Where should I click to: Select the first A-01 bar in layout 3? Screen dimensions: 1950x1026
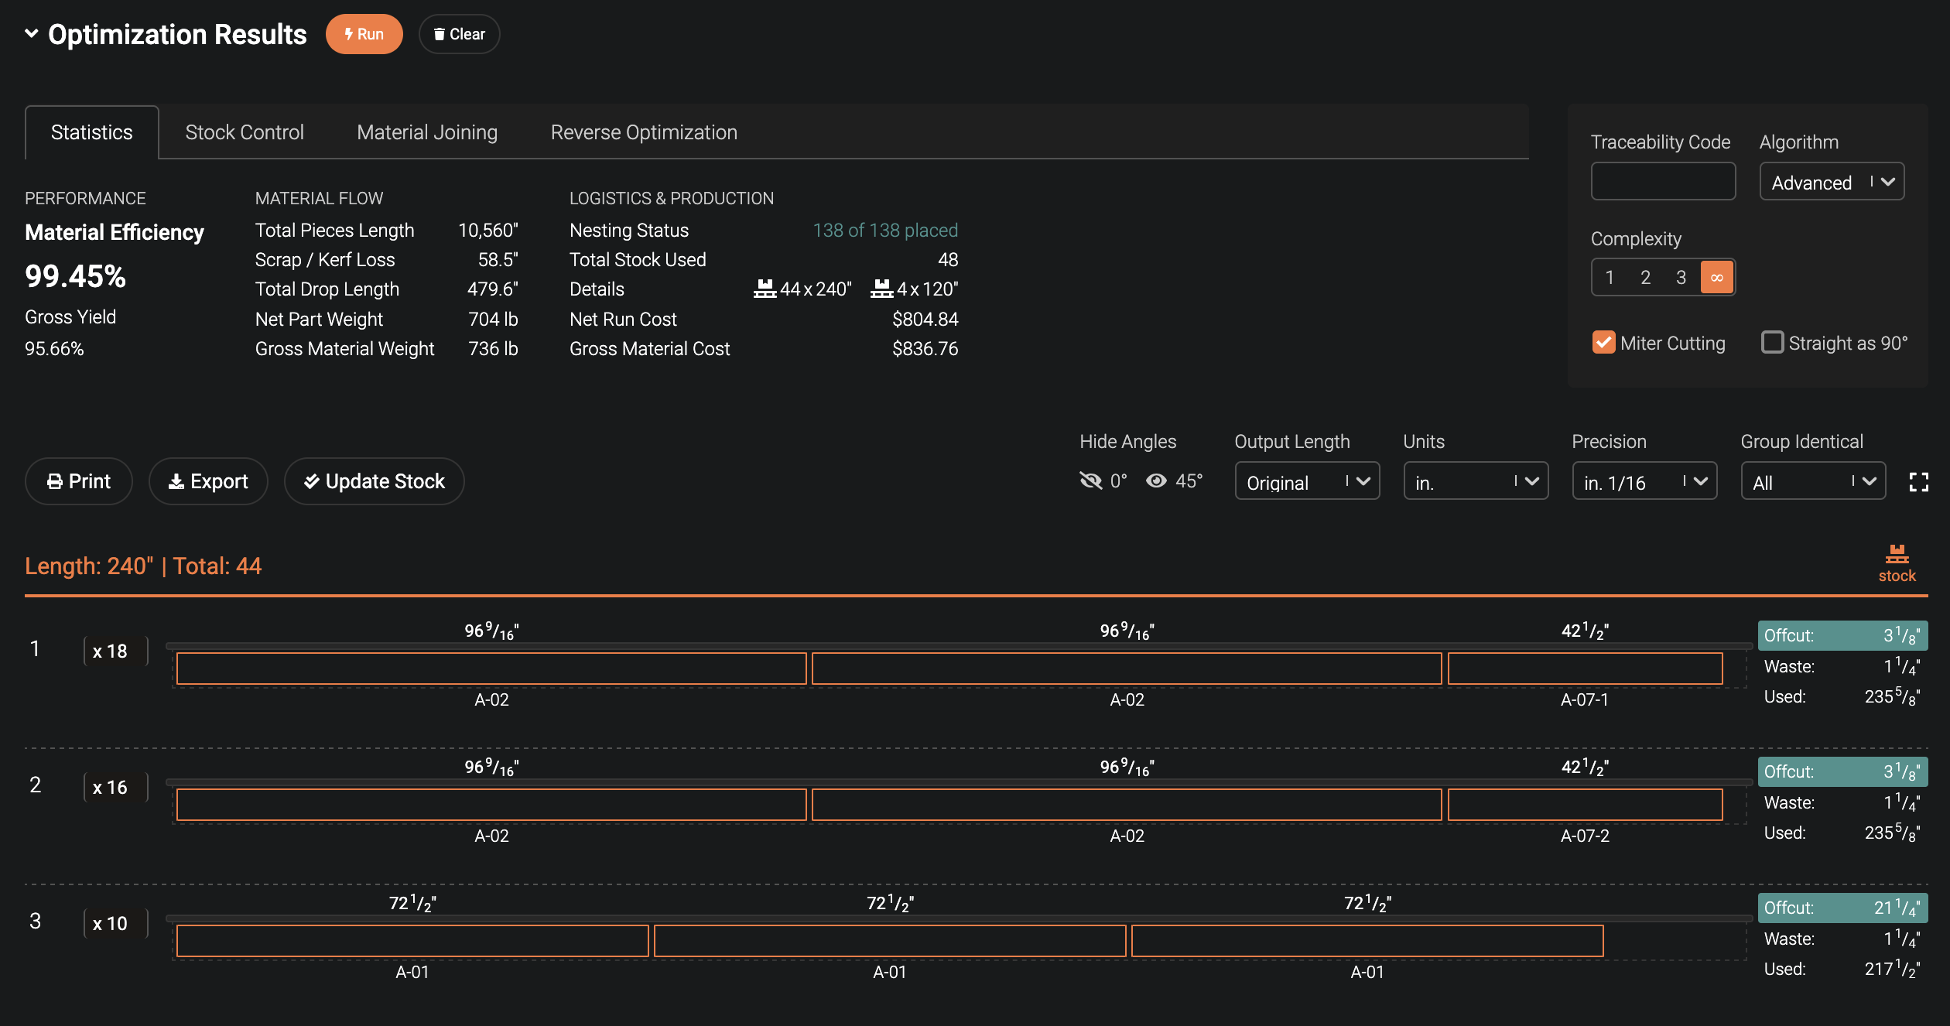point(412,941)
